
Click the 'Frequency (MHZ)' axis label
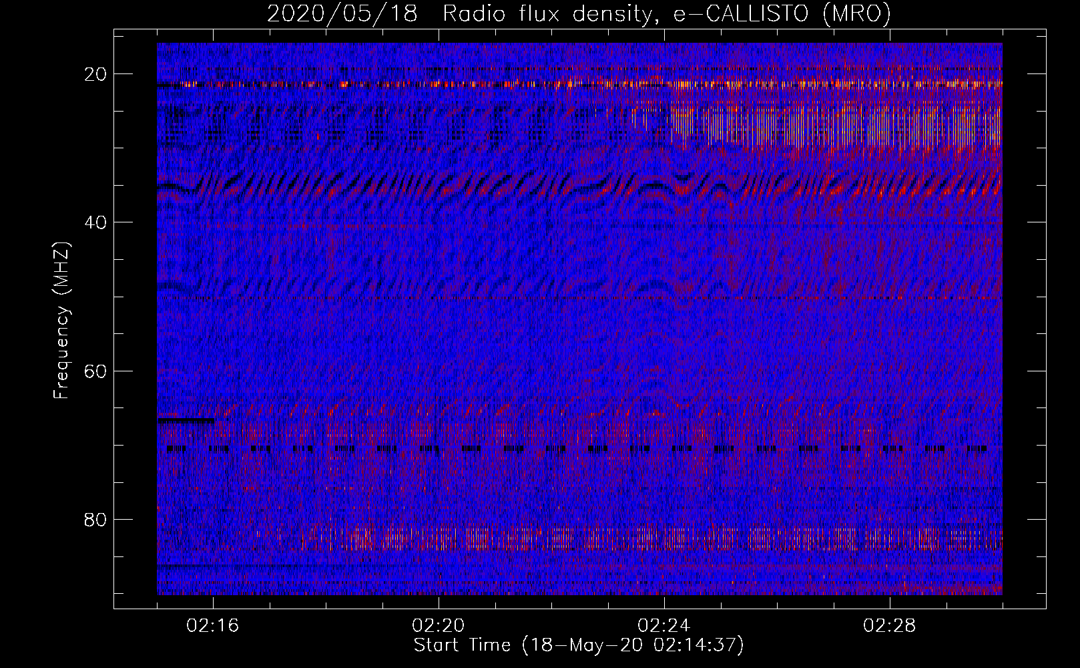tap(61, 320)
